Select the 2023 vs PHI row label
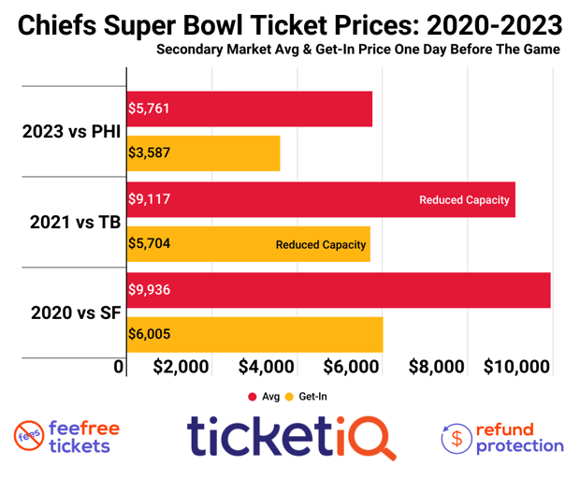Viewport: 580px width, 480px height. 71,131
